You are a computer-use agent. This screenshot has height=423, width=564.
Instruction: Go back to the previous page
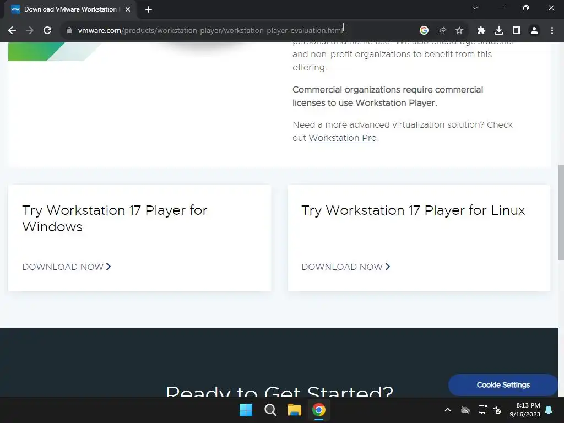click(12, 31)
